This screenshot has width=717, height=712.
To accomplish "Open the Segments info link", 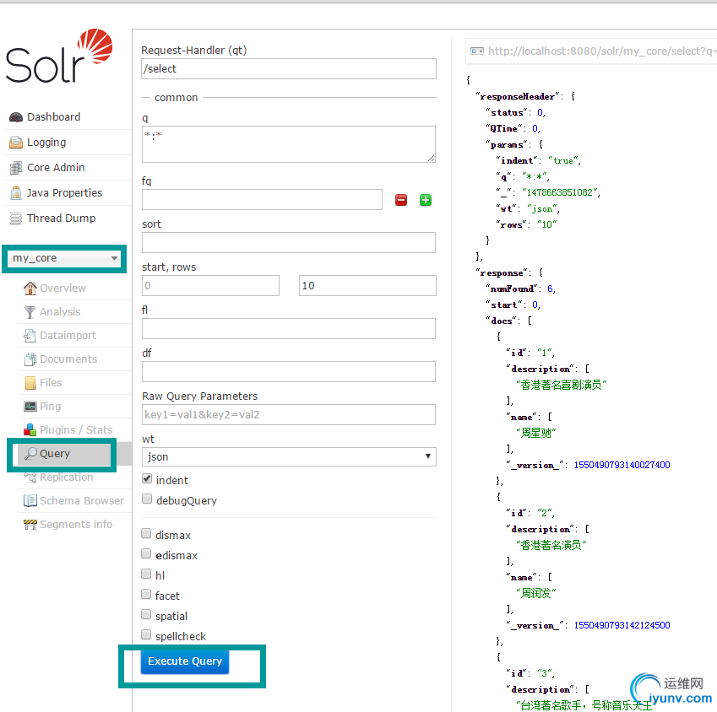I will (76, 524).
